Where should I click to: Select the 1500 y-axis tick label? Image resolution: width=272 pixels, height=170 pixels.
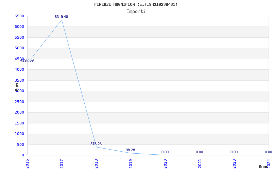19,123
